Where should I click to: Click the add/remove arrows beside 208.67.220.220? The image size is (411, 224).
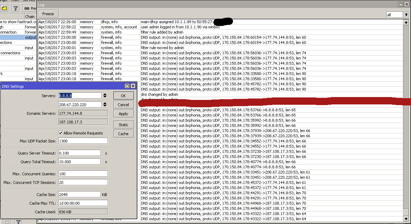coord(105,104)
